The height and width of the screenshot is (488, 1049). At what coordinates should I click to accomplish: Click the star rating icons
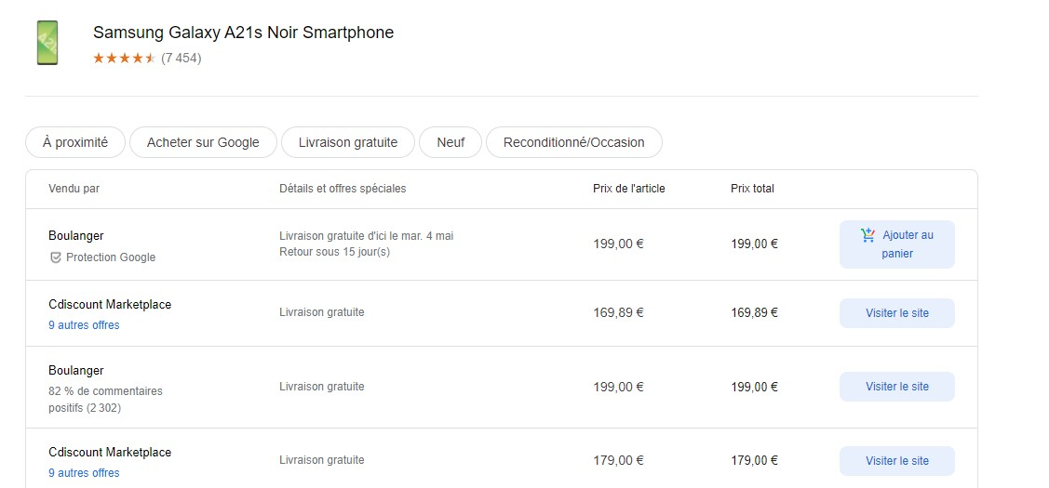click(x=124, y=59)
